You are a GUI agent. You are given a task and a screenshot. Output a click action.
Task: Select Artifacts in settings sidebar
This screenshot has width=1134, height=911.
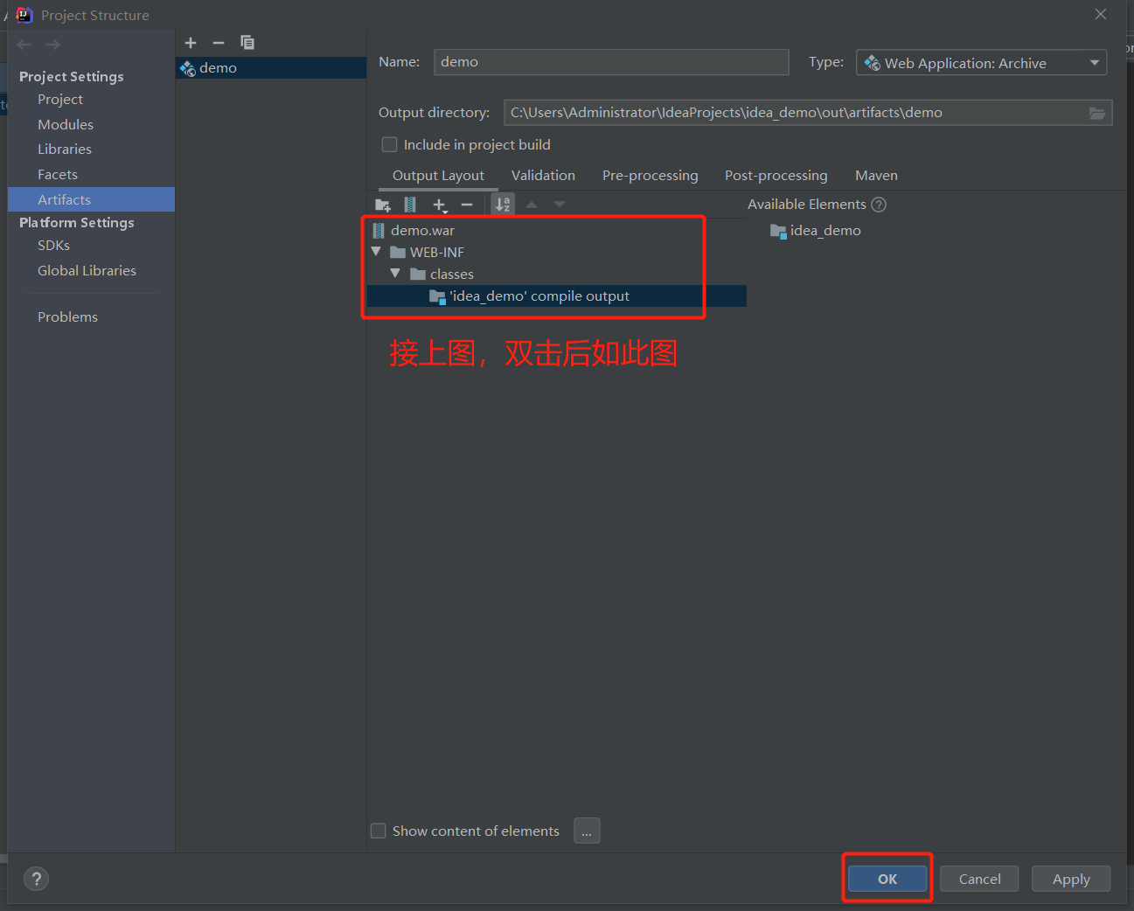tap(91, 199)
